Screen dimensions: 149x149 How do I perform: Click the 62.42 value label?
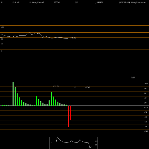point(88,87)
